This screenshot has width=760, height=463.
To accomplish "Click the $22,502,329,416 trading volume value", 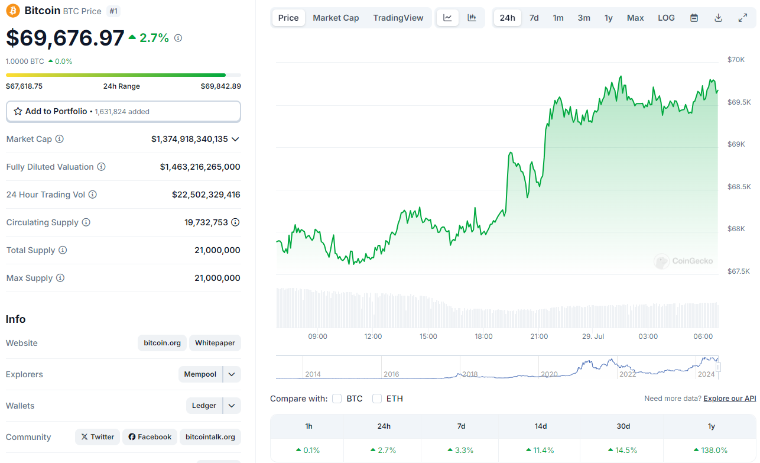I will click(206, 195).
